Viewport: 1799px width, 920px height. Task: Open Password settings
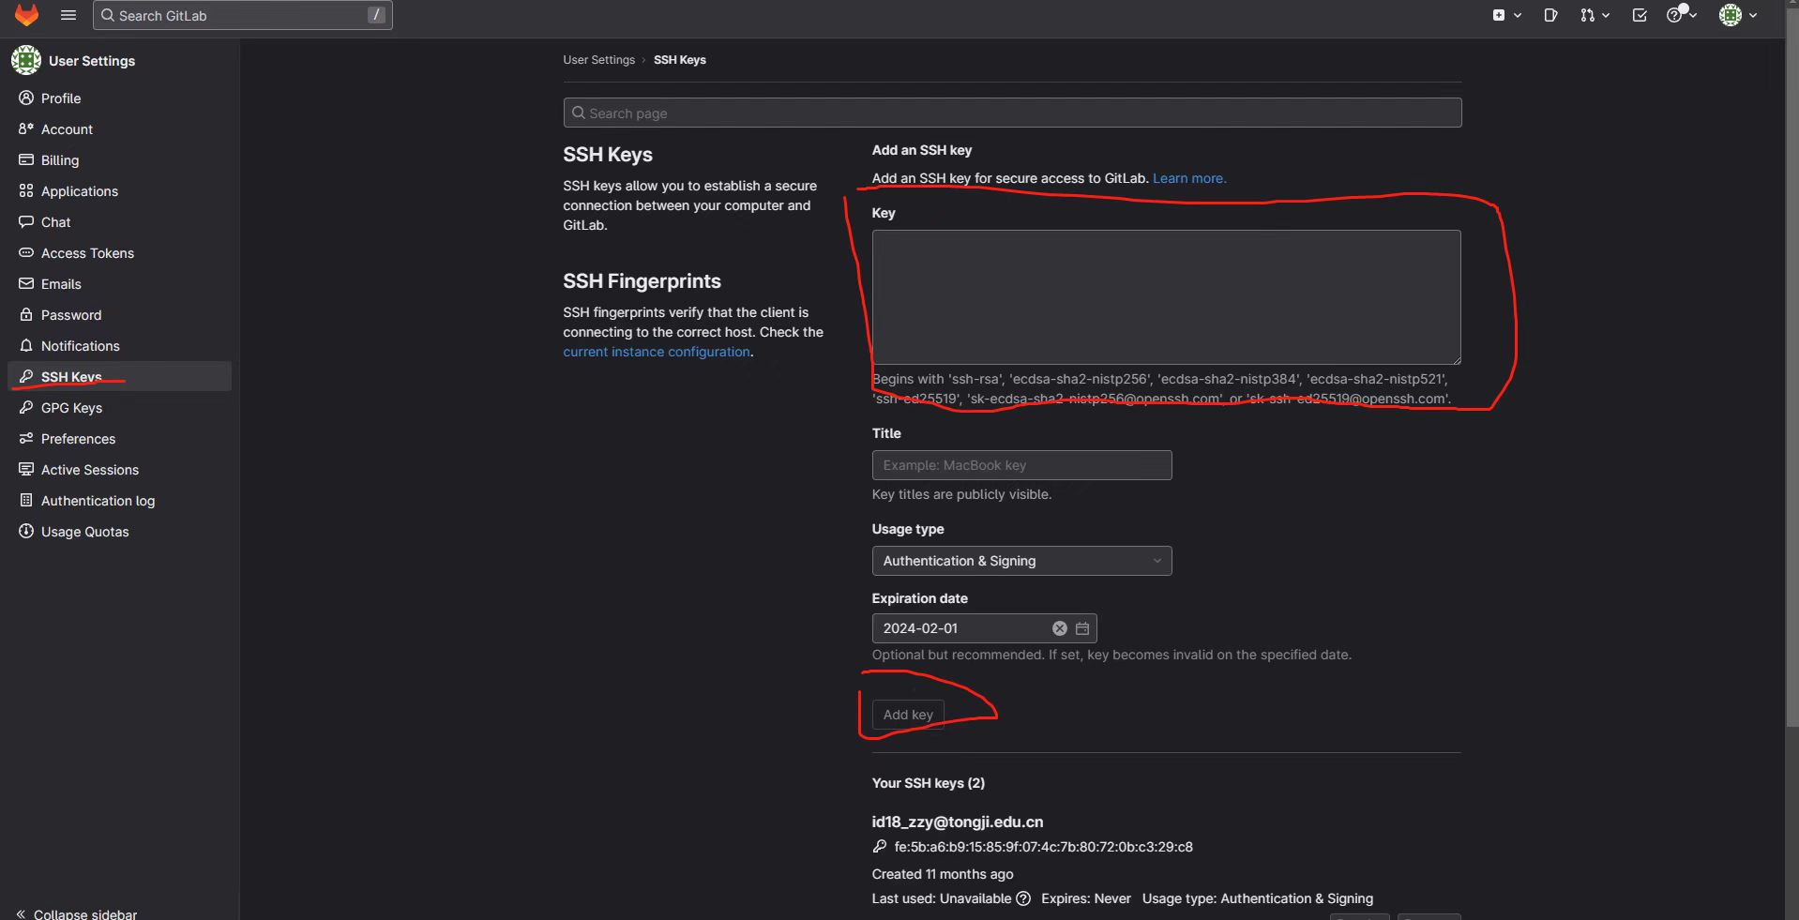click(119, 315)
